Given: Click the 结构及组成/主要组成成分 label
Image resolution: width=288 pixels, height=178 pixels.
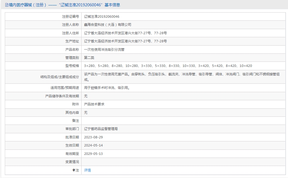Looking at the screenshot, I should [60, 77].
